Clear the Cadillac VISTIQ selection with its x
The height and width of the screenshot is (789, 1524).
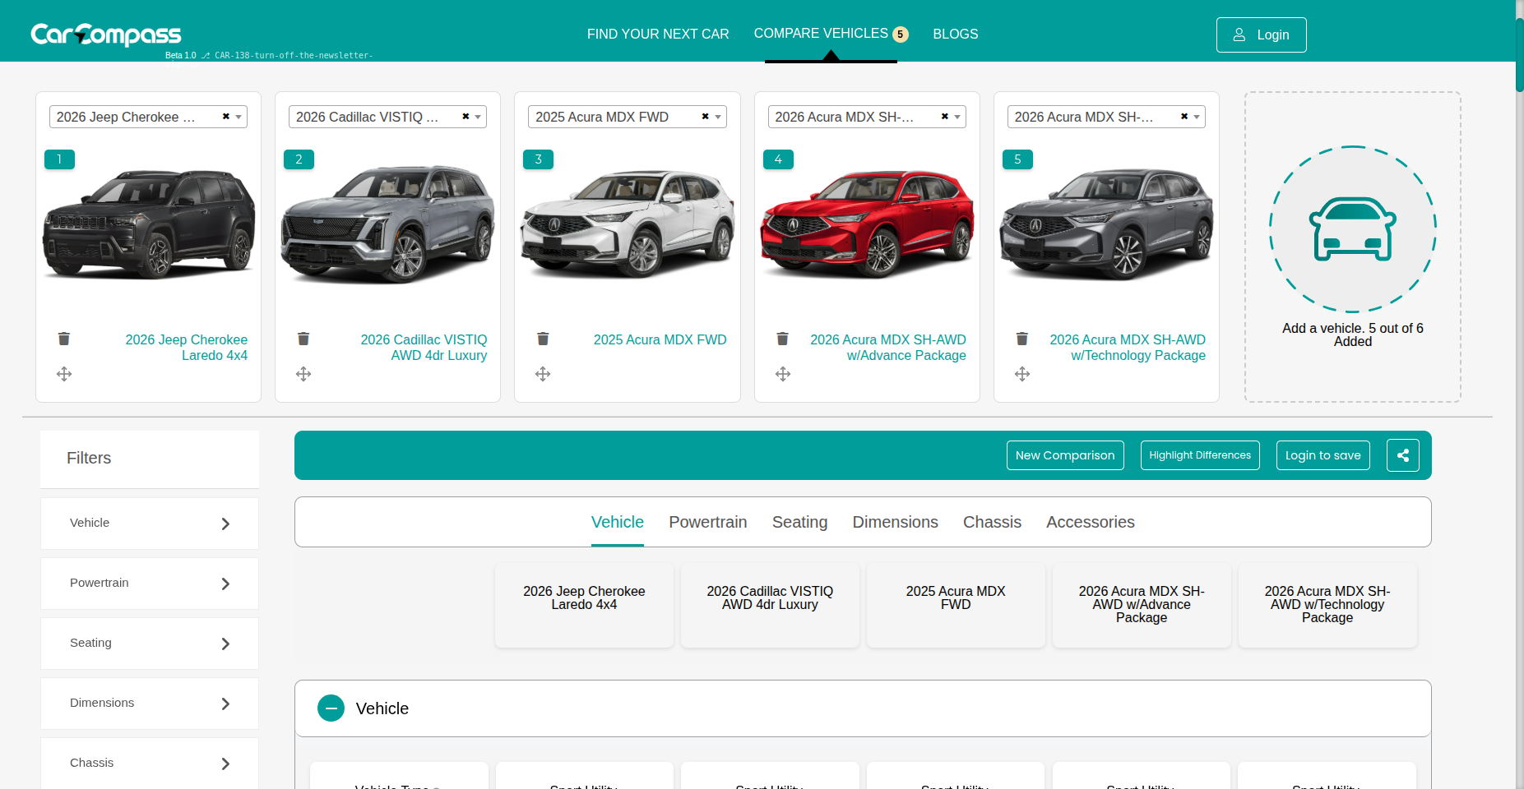click(466, 116)
